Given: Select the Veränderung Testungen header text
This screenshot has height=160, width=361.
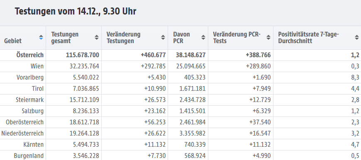Looking at the screenshot, I should click(x=123, y=38).
